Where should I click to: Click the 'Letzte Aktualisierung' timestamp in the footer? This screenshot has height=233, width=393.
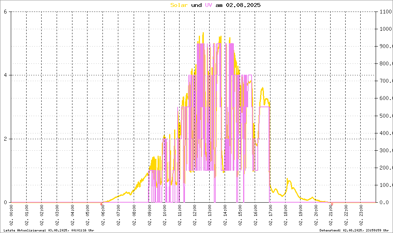click(x=48, y=230)
